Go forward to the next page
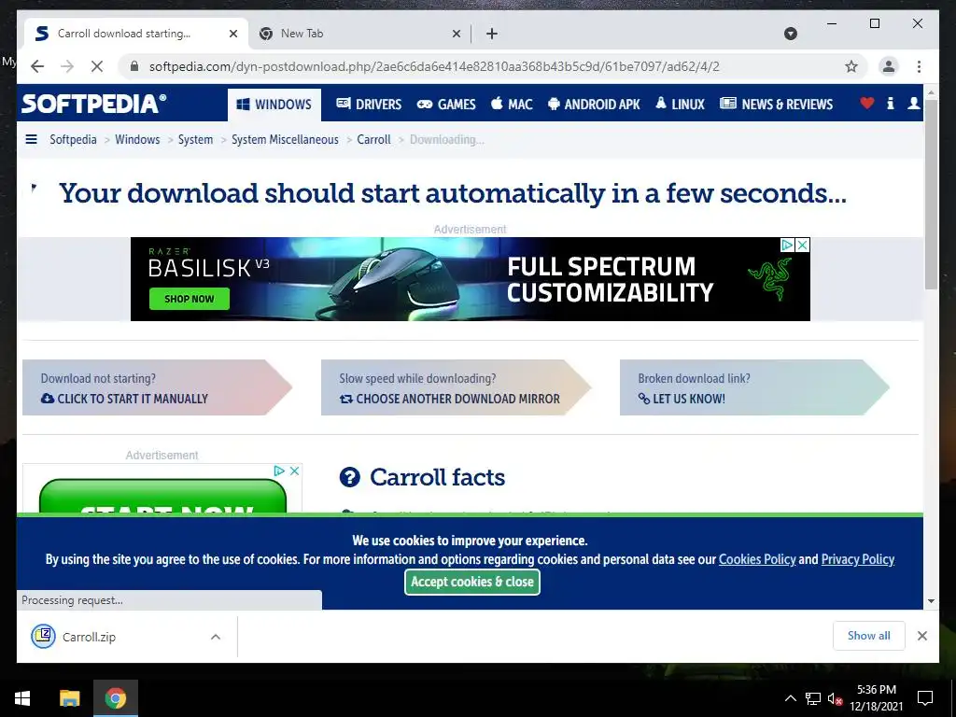956x717 pixels. (67, 66)
